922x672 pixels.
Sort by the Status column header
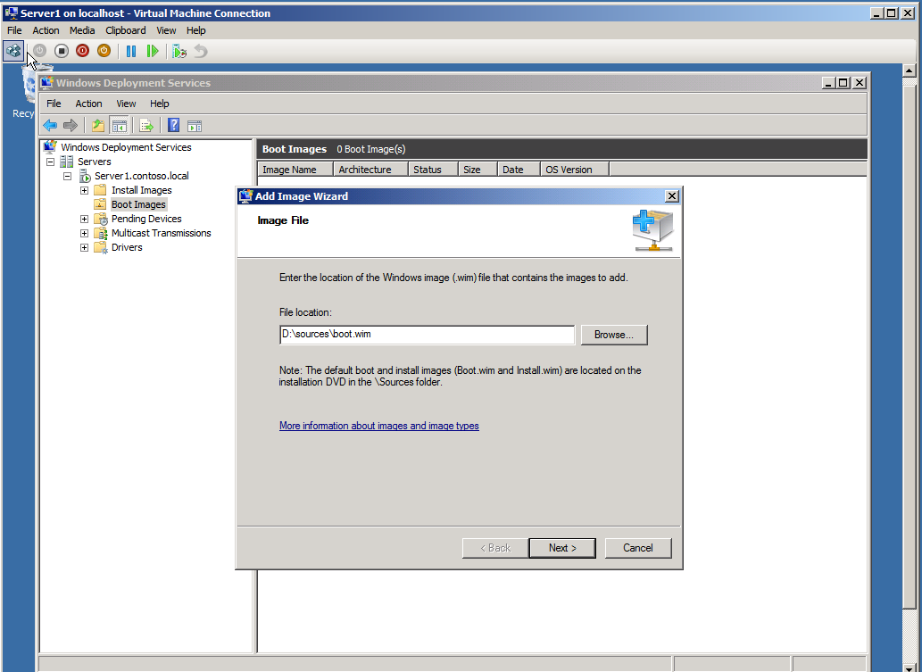[x=434, y=170]
